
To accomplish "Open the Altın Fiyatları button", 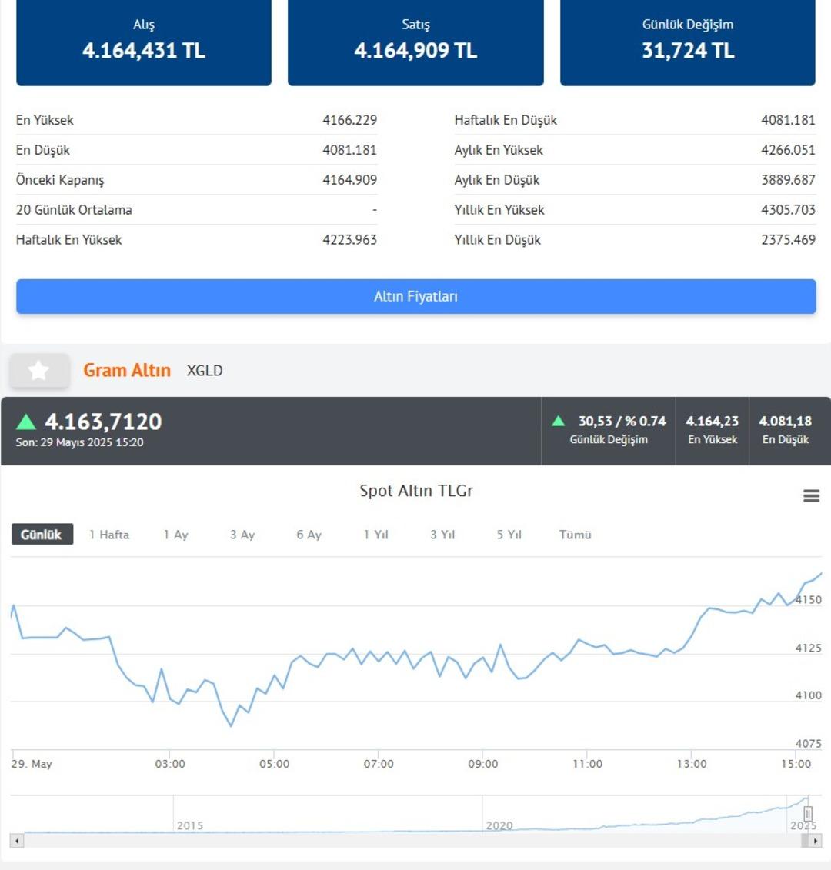I will pyautogui.click(x=415, y=296).
